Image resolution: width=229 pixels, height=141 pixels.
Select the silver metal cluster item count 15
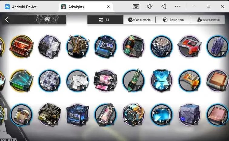click(x=161, y=46)
